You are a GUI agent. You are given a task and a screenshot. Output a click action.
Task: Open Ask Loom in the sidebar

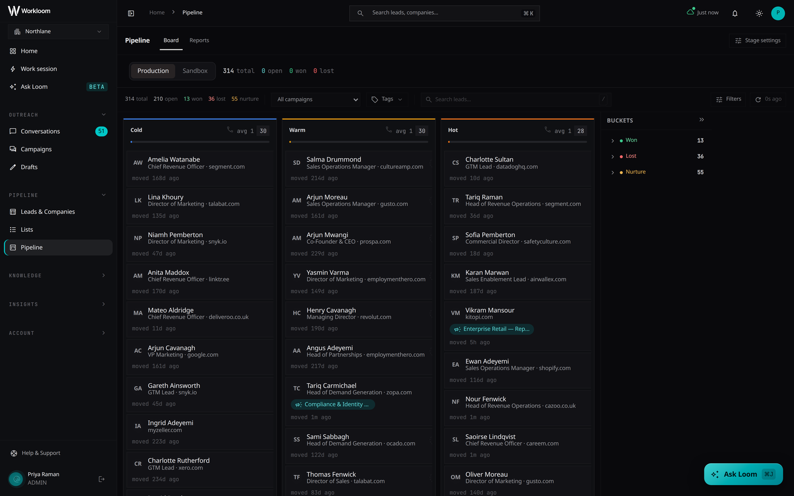[x=58, y=87]
